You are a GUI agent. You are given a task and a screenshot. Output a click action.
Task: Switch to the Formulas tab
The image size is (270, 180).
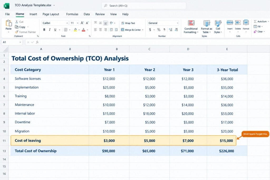72,14
